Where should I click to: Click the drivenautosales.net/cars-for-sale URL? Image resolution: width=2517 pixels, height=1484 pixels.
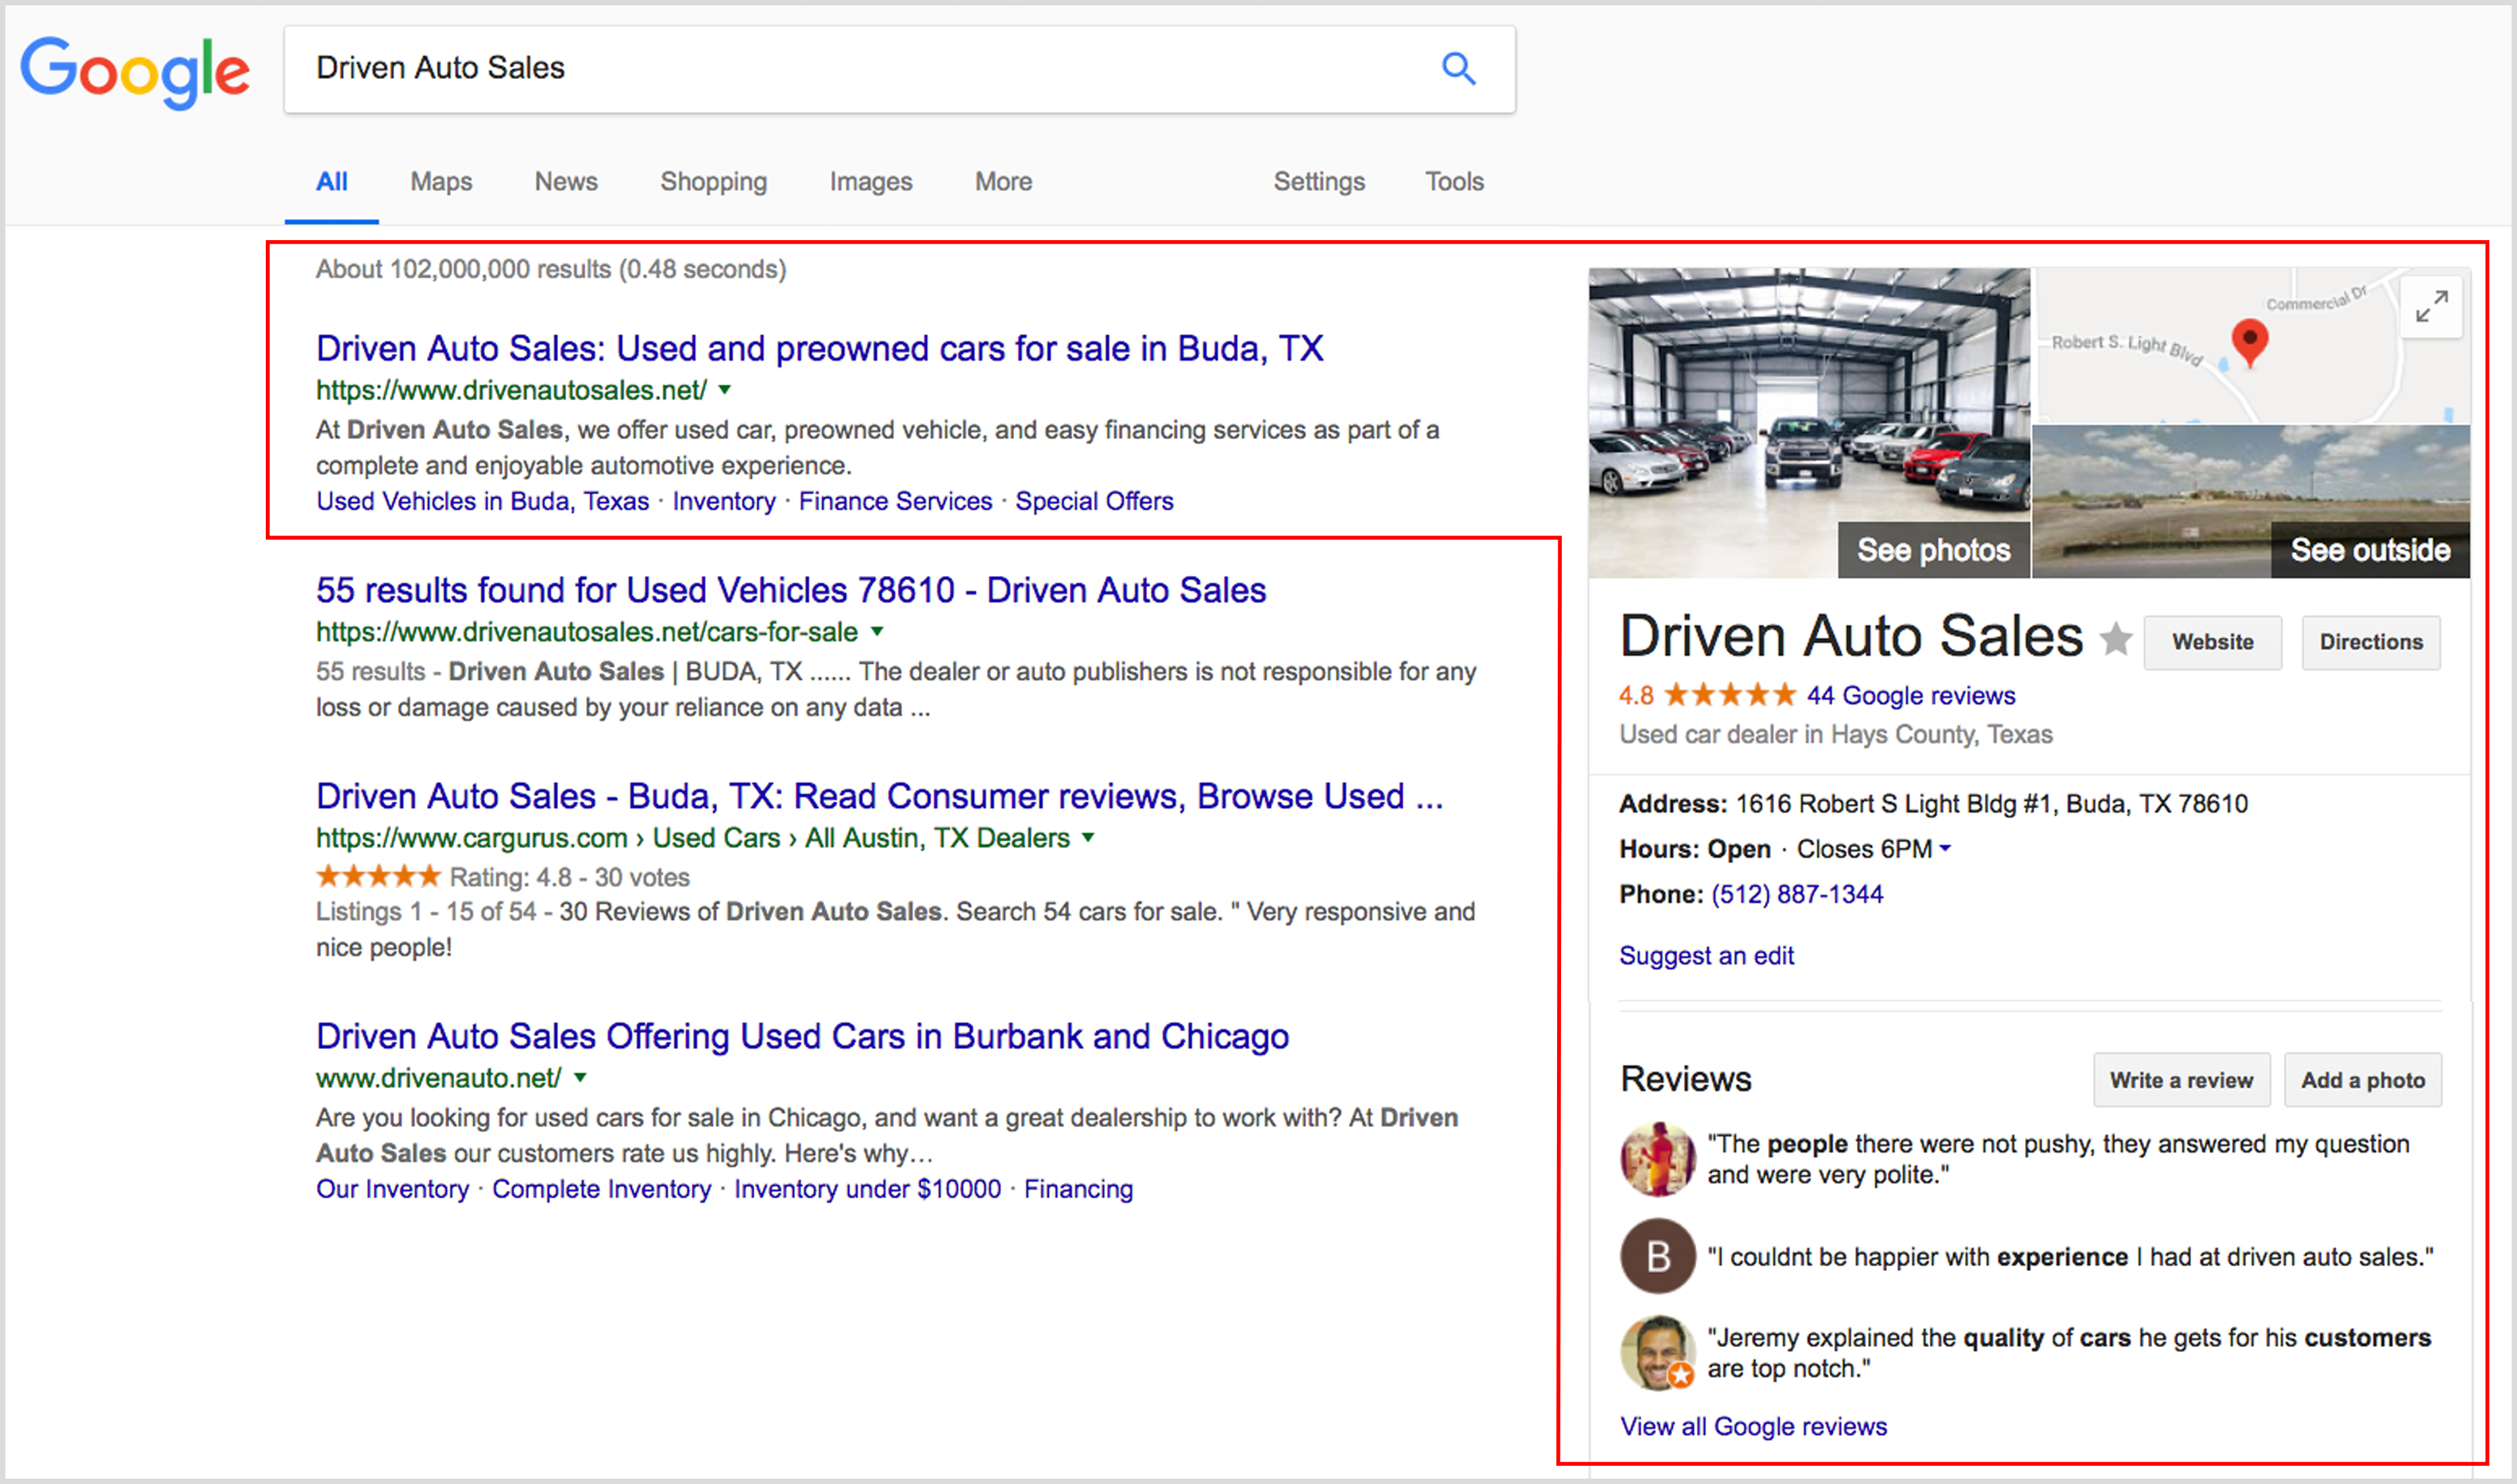click(587, 632)
